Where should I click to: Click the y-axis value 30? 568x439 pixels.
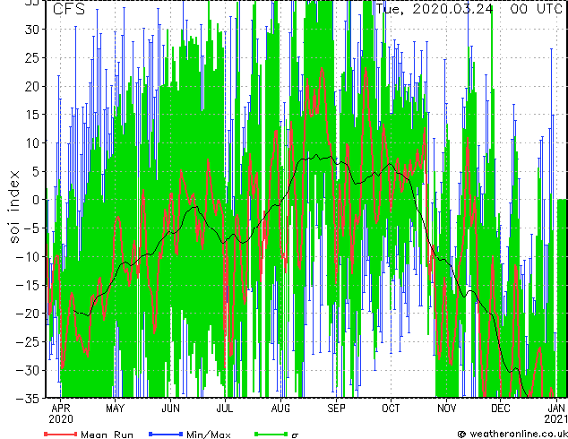point(32,30)
